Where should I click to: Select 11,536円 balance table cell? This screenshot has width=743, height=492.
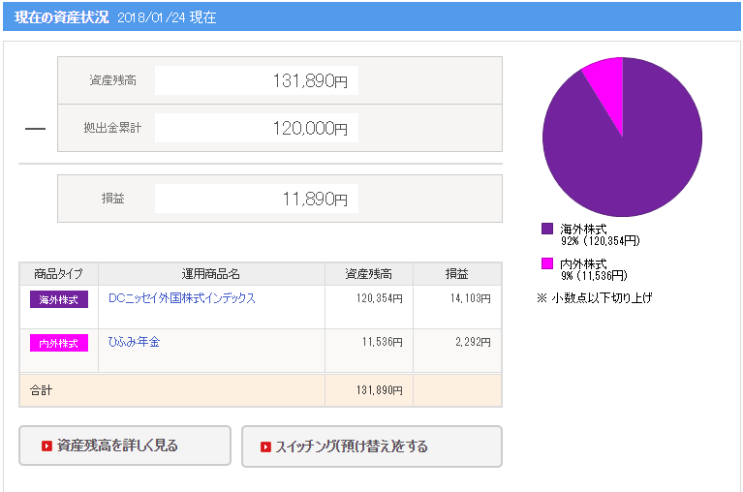[369, 351]
